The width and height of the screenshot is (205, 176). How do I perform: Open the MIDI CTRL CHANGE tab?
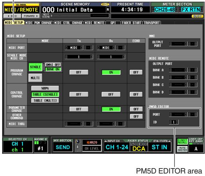pos(68,23)
